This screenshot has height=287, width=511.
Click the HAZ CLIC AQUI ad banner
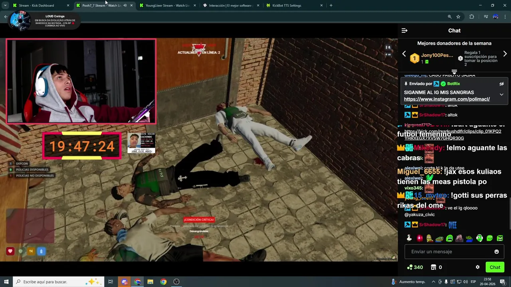141,143
